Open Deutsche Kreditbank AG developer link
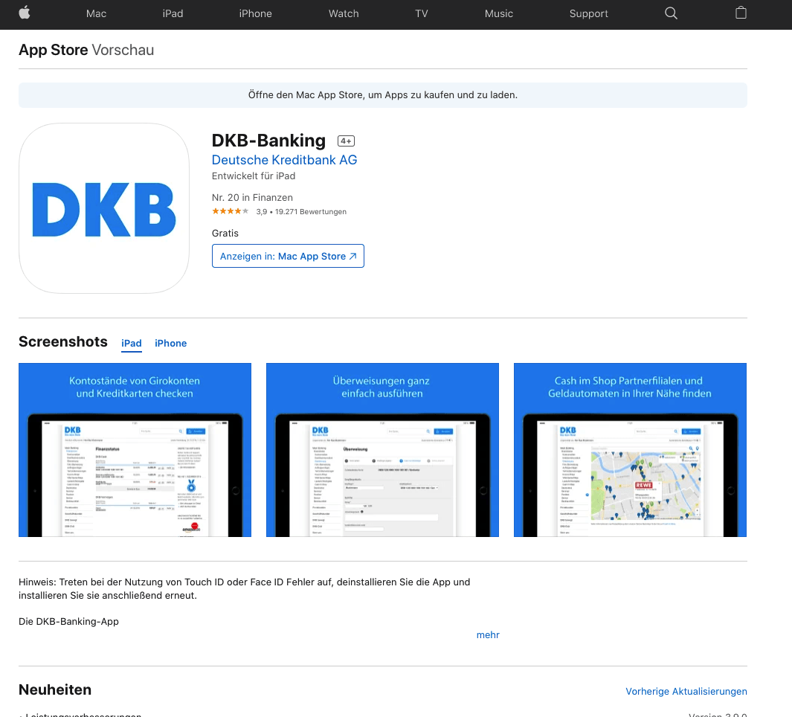 [x=284, y=160]
